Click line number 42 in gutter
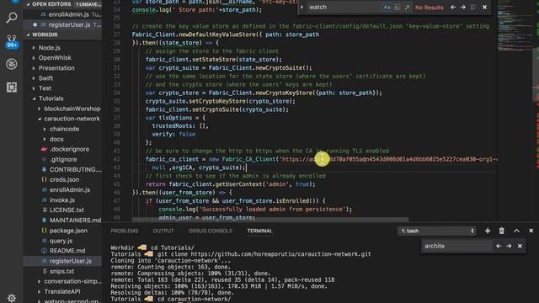 coord(116,159)
